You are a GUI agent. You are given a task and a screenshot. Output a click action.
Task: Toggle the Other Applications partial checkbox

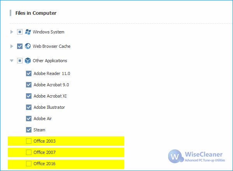coord(20,61)
